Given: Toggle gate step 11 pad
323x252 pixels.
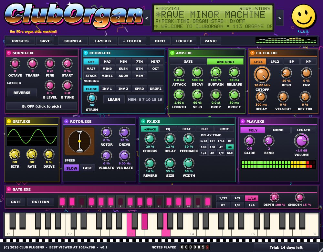Looking at the screenshot, I should coord(159,202).
